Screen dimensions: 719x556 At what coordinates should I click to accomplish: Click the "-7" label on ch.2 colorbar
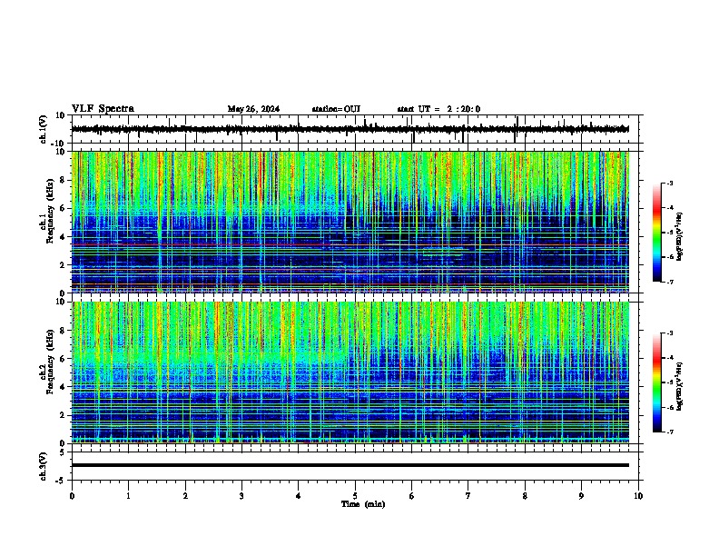coord(669,432)
